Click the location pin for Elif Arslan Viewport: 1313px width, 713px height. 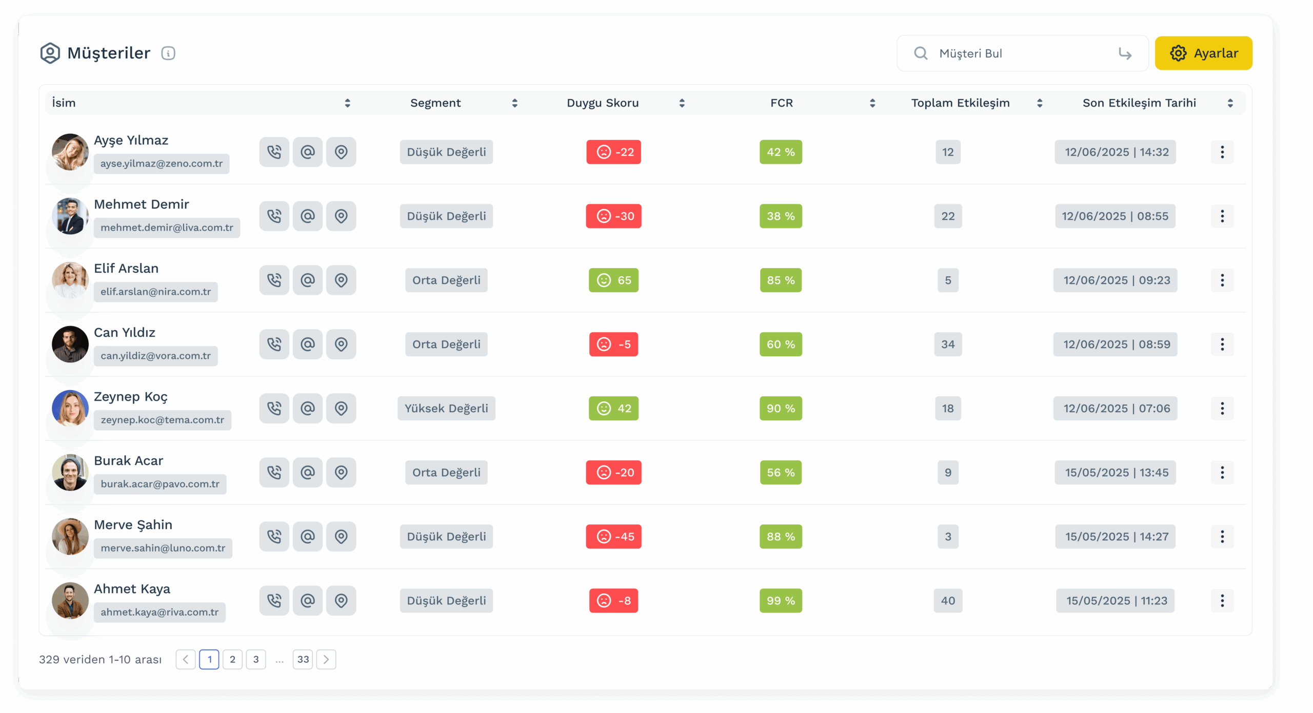(341, 280)
